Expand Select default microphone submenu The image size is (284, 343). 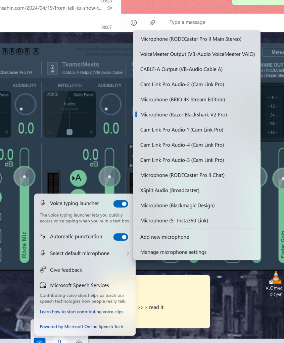pos(85,253)
